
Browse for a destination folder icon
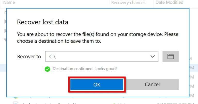point(170,56)
